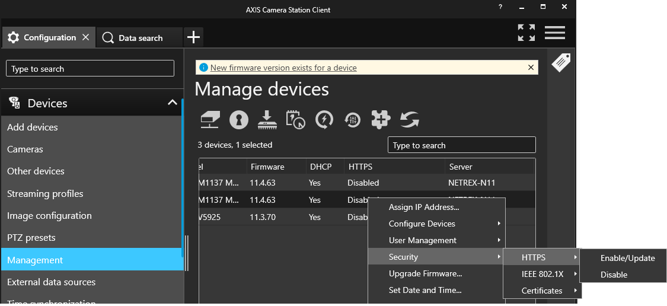The image size is (667, 306).
Task: Click the help question mark icon
Action: pyautogui.click(x=500, y=7)
